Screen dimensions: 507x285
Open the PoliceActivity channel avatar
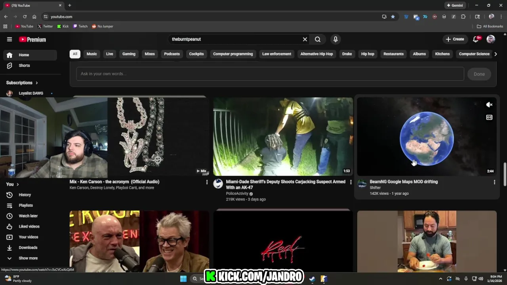click(218, 183)
